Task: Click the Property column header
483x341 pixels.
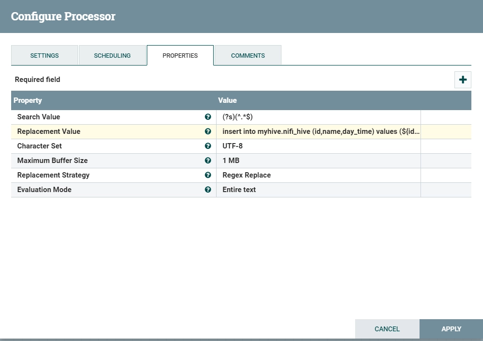Action: [x=114, y=100]
